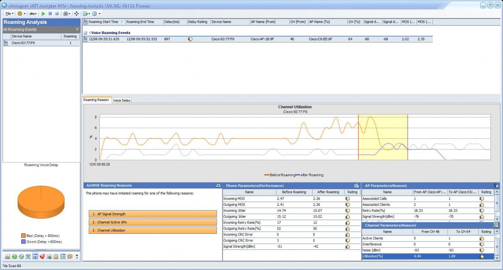This screenshot has width=503, height=270.
Task: Click the red shield AirWISE icon
Action: 42,256
